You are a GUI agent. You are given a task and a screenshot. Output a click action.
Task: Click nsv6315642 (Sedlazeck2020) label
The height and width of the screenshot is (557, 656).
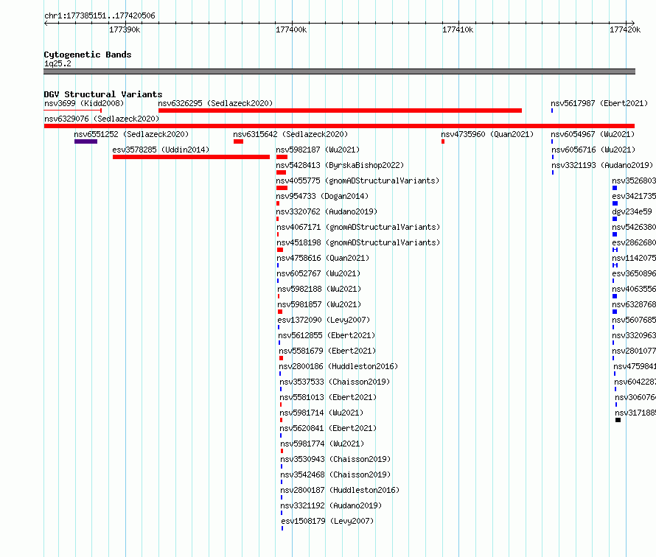290,134
